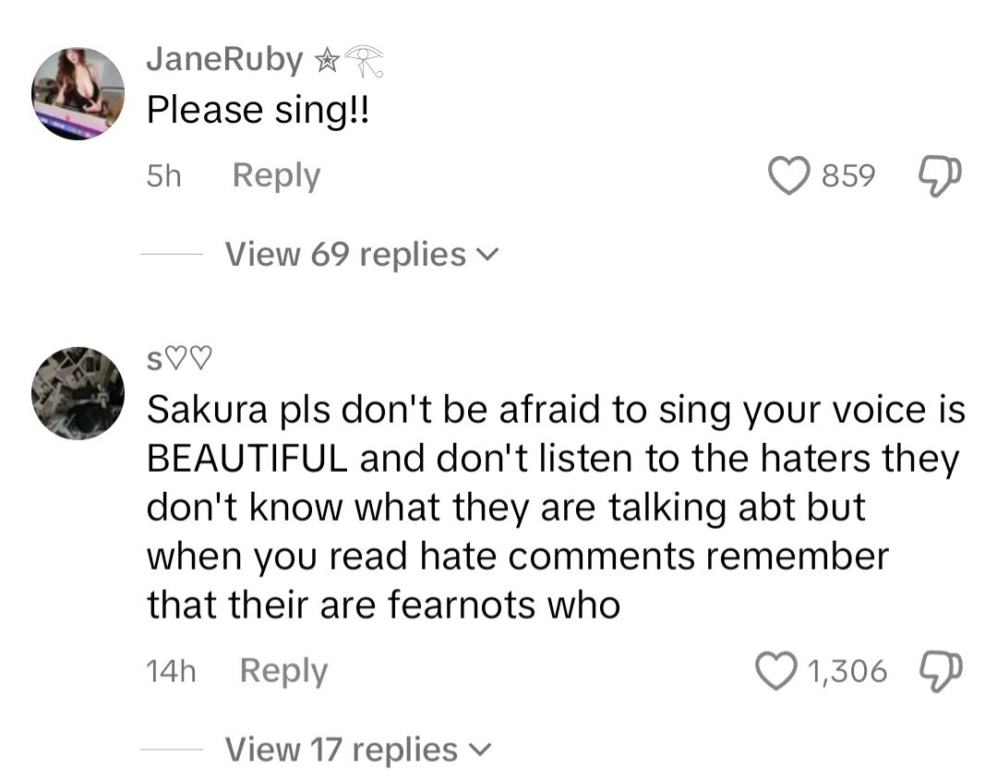
Task: Click the 14h timestamp on s♡♡'s comment
Action: [x=173, y=670]
